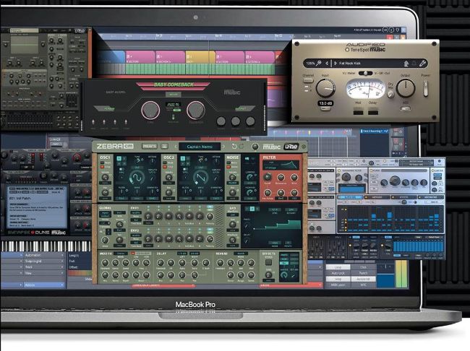
Task: Toggle center ping-pong switch in Baby Comeback
Action: tap(173, 117)
